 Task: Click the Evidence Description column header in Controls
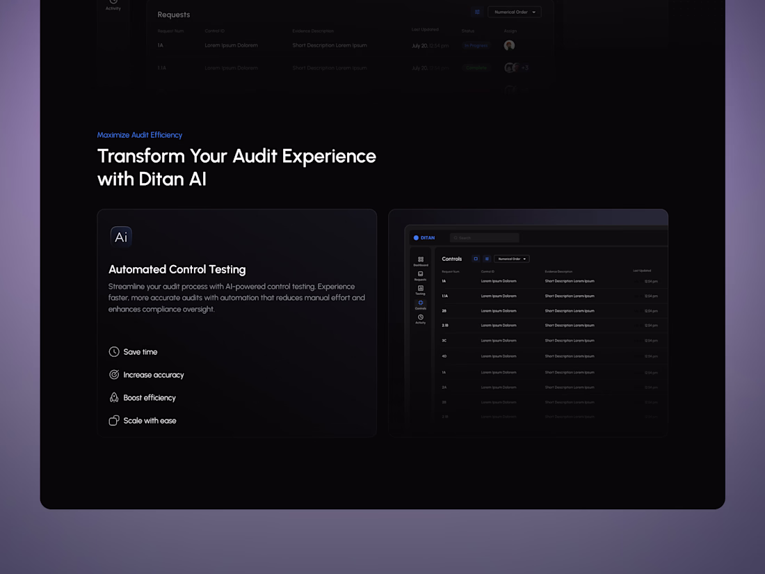[558, 271]
